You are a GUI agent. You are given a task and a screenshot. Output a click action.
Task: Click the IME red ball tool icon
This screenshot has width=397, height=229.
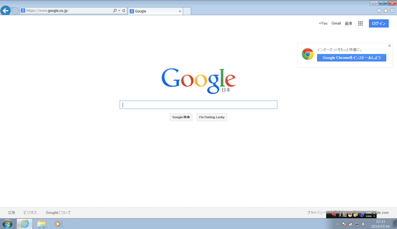coord(334,215)
